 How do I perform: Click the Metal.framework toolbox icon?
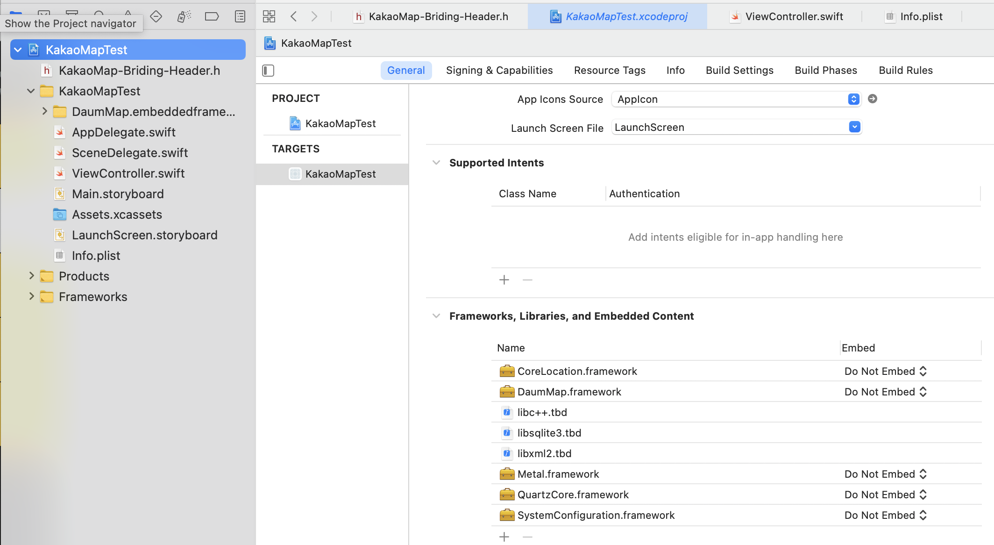click(x=507, y=474)
